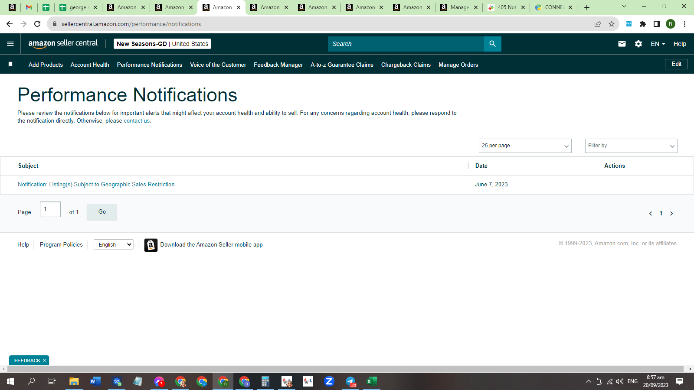Open Zoom from the taskbar
Viewport: 694px width, 390px height.
click(x=329, y=381)
